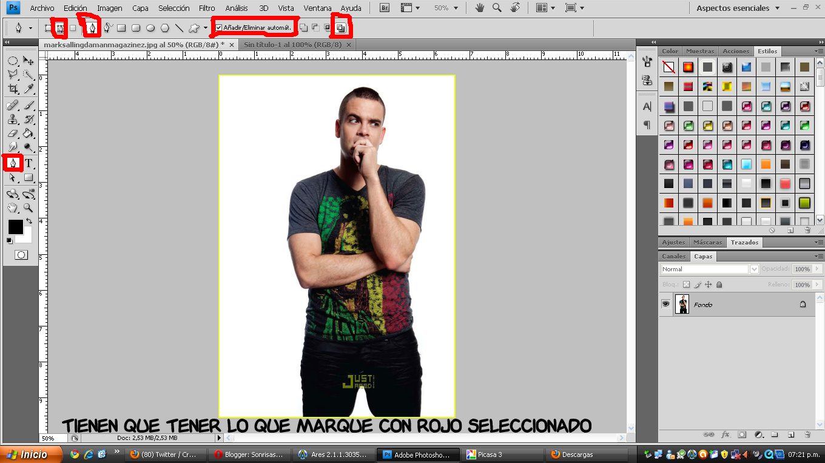Open the Pen tool preset picker arrow
Viewport: 825px width, 463px height.
coord(30,28)
